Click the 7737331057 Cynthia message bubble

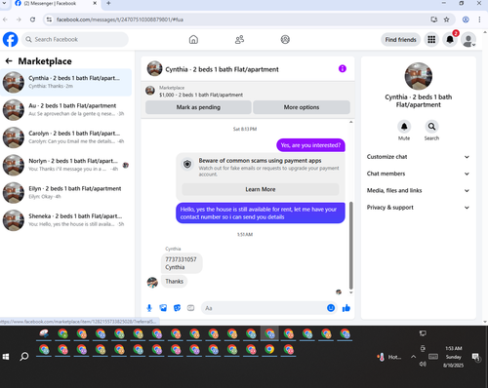pyautogui.click(x=182, y=263)
